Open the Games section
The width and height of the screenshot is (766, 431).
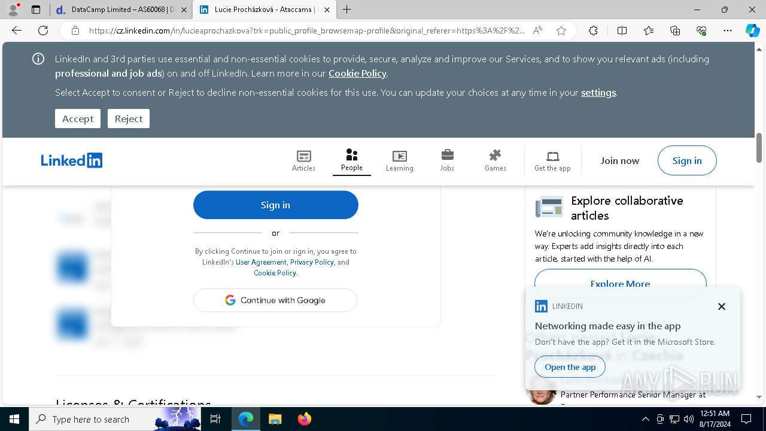(495, 160)
